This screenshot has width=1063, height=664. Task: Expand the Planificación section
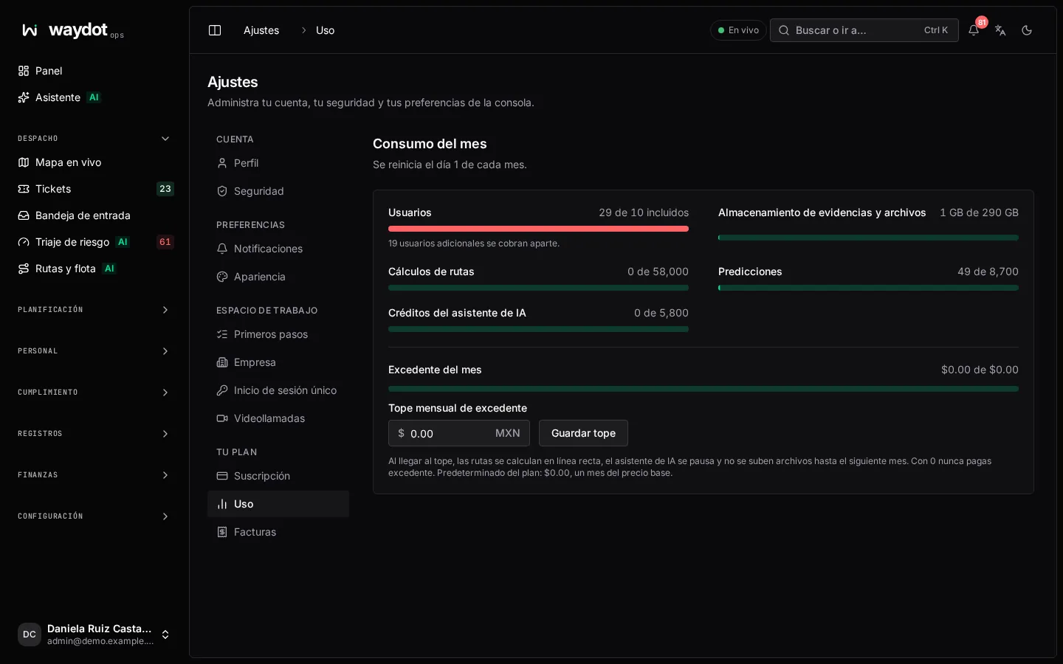click(x=94, y=310)
